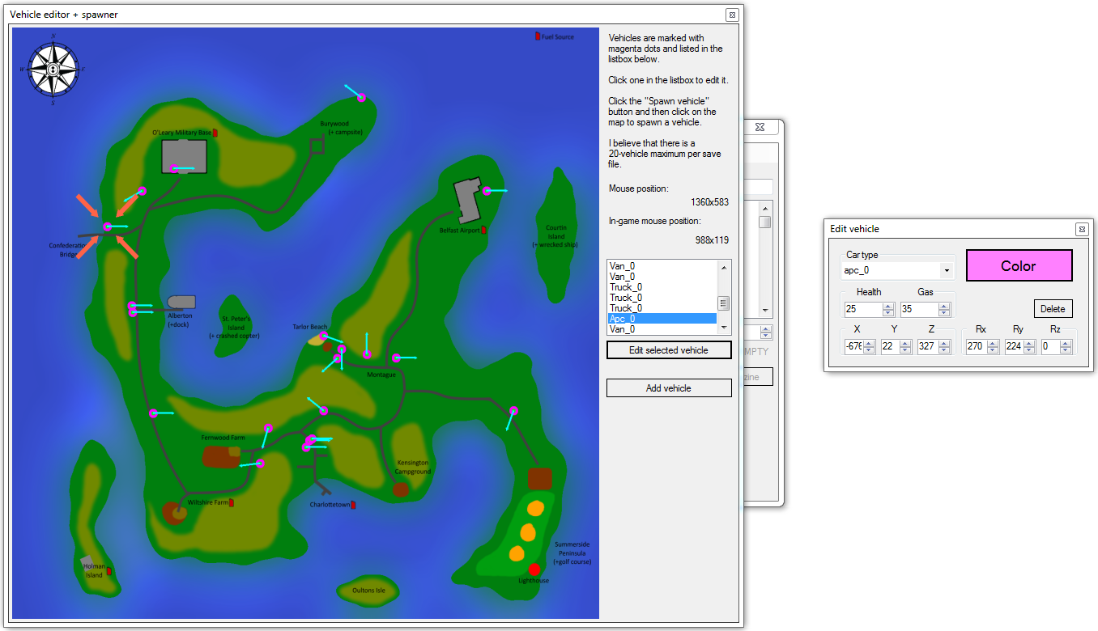The image size is (1098, 631).
Task: Click the vehicle listbox scrollbar thumb
Action: 724,303
